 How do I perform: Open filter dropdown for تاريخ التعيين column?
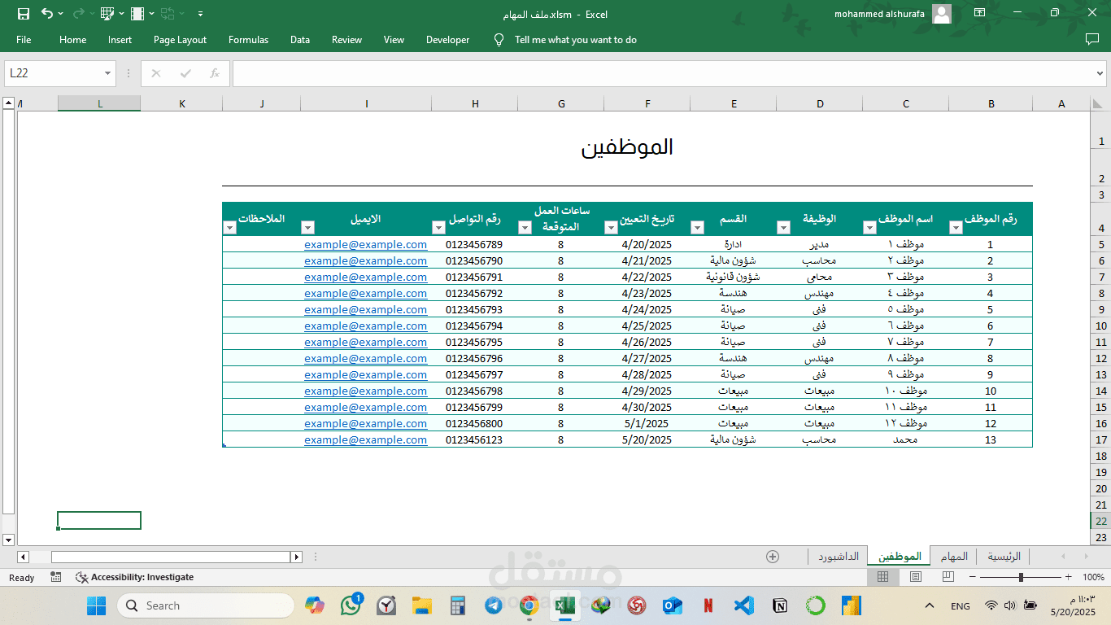point(611,228)
